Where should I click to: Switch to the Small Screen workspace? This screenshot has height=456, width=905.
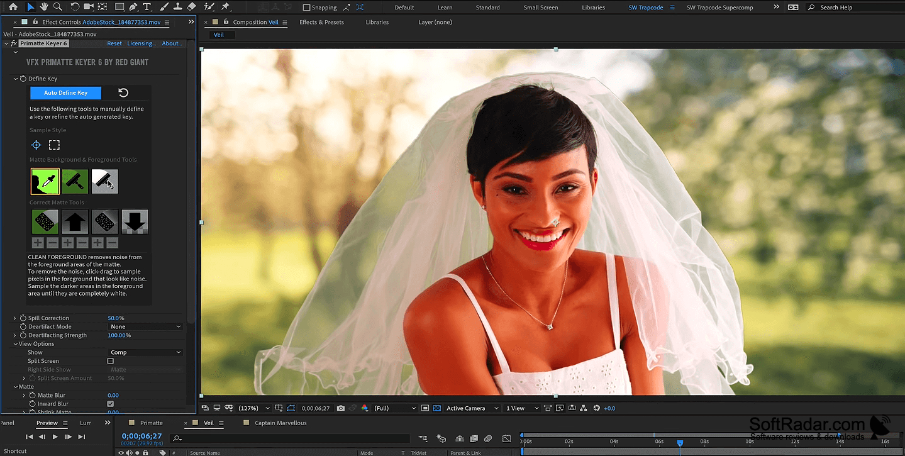(540, 8)
